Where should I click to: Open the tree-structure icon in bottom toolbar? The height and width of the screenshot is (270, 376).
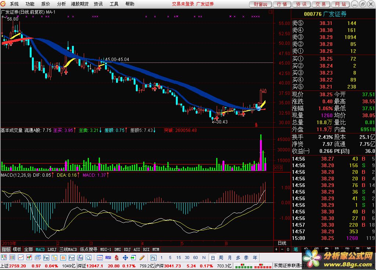click(55, 258)
